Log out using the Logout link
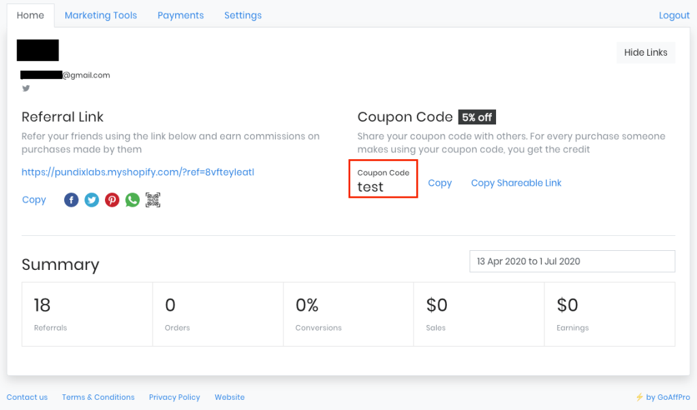 pyautogui.click(x=674, y=16)
